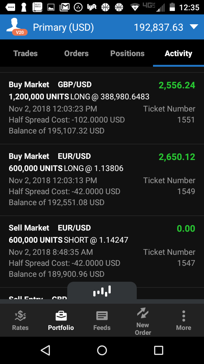This screenshot has height=364, width=204.
Task: Open the GBP/USD Buy Market ticket 1551
Action: (102, 108)
